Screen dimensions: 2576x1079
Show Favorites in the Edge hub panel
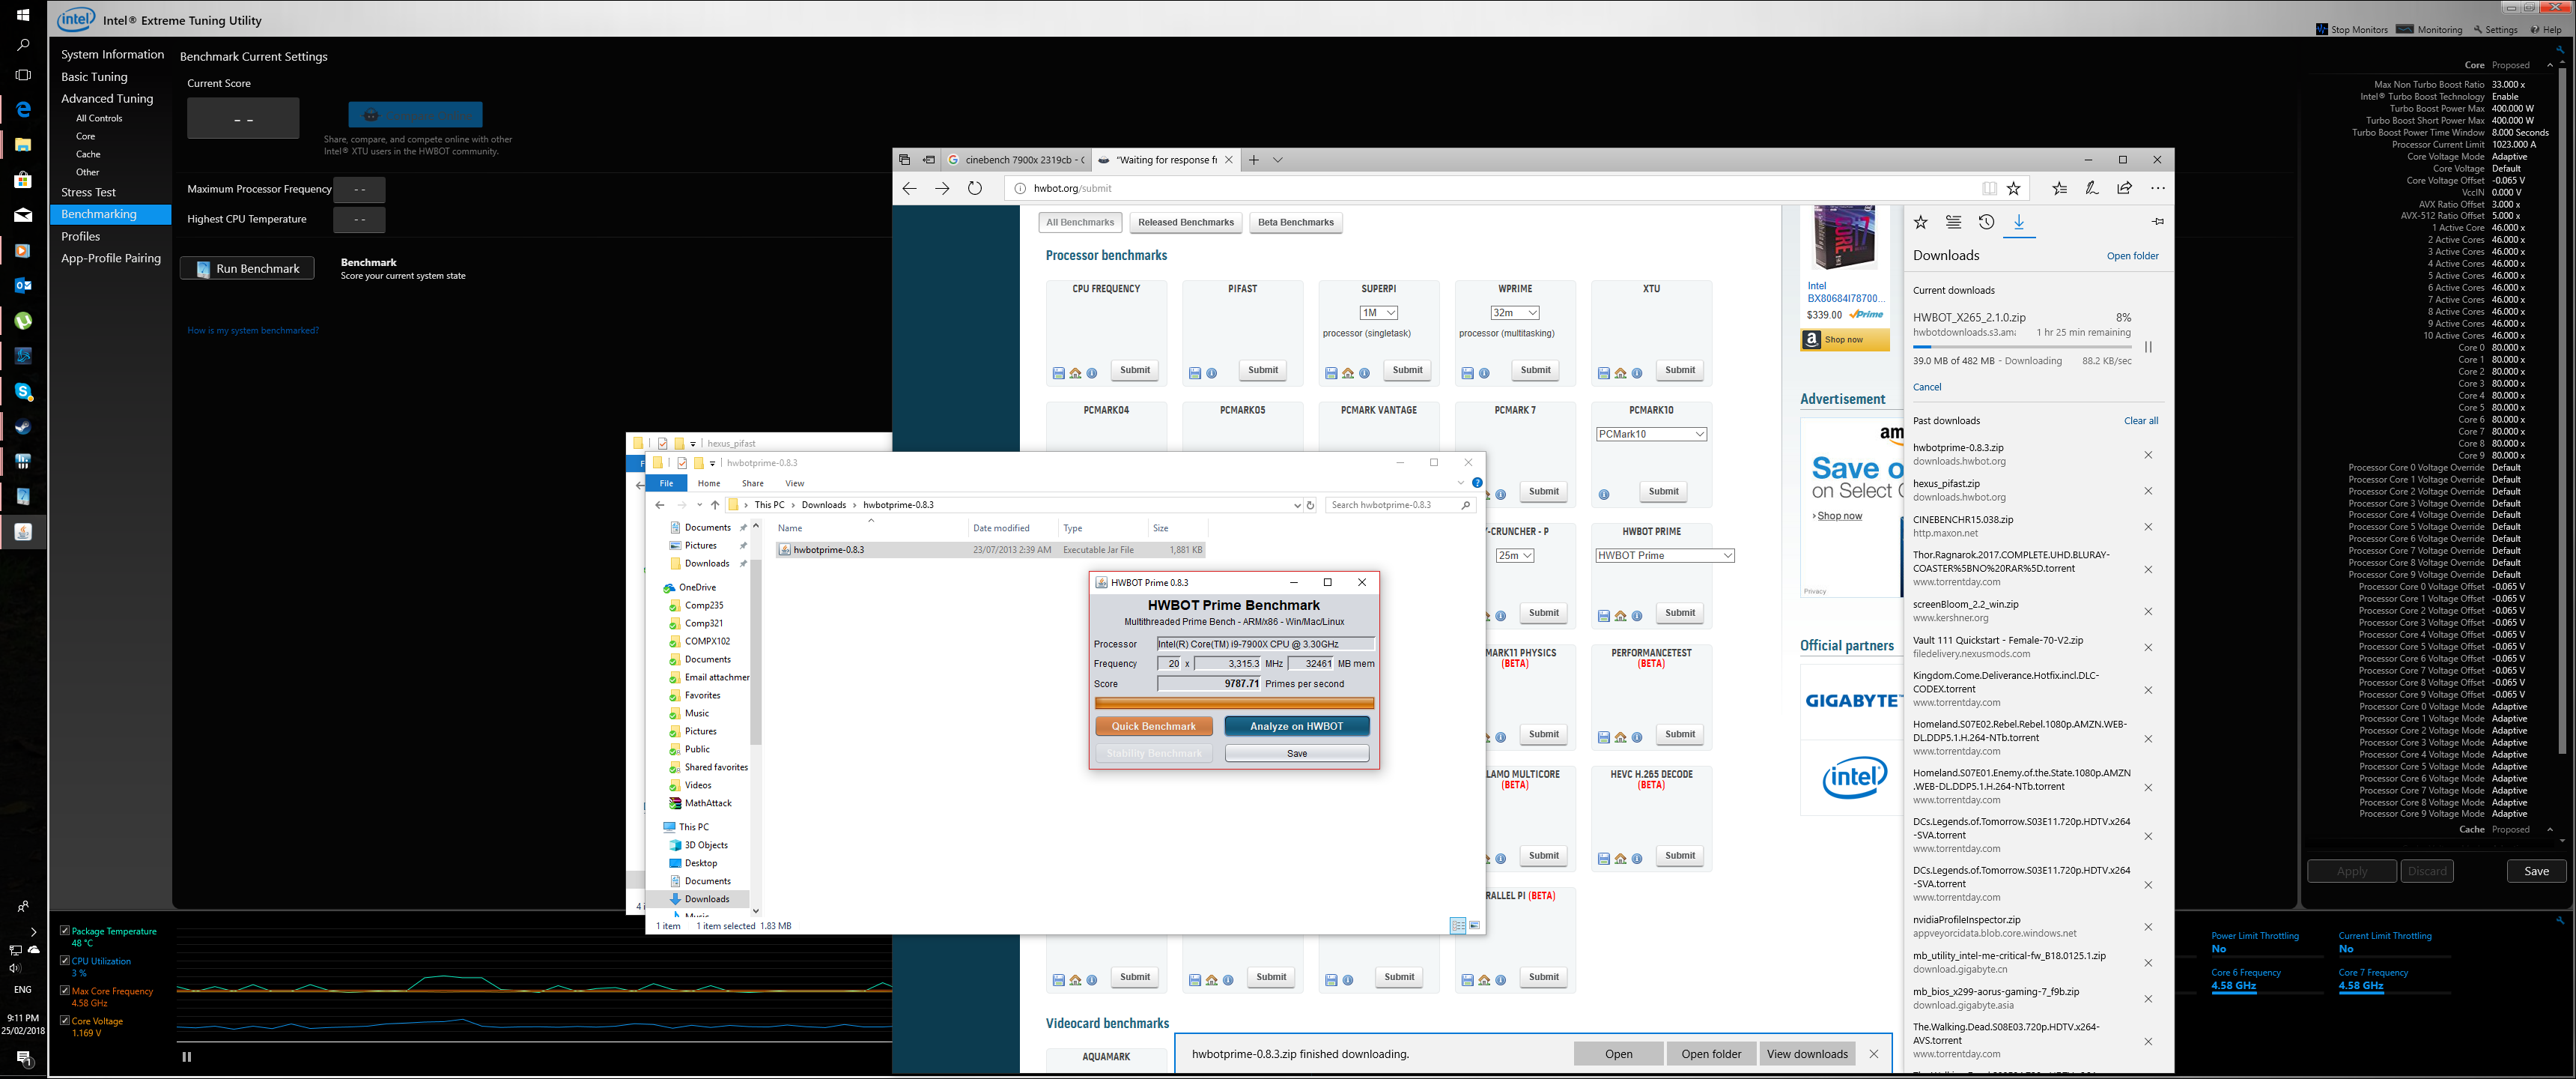point(1920,223)
